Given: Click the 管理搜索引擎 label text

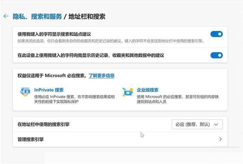Looking at the screenshot, I should point(30,139).
